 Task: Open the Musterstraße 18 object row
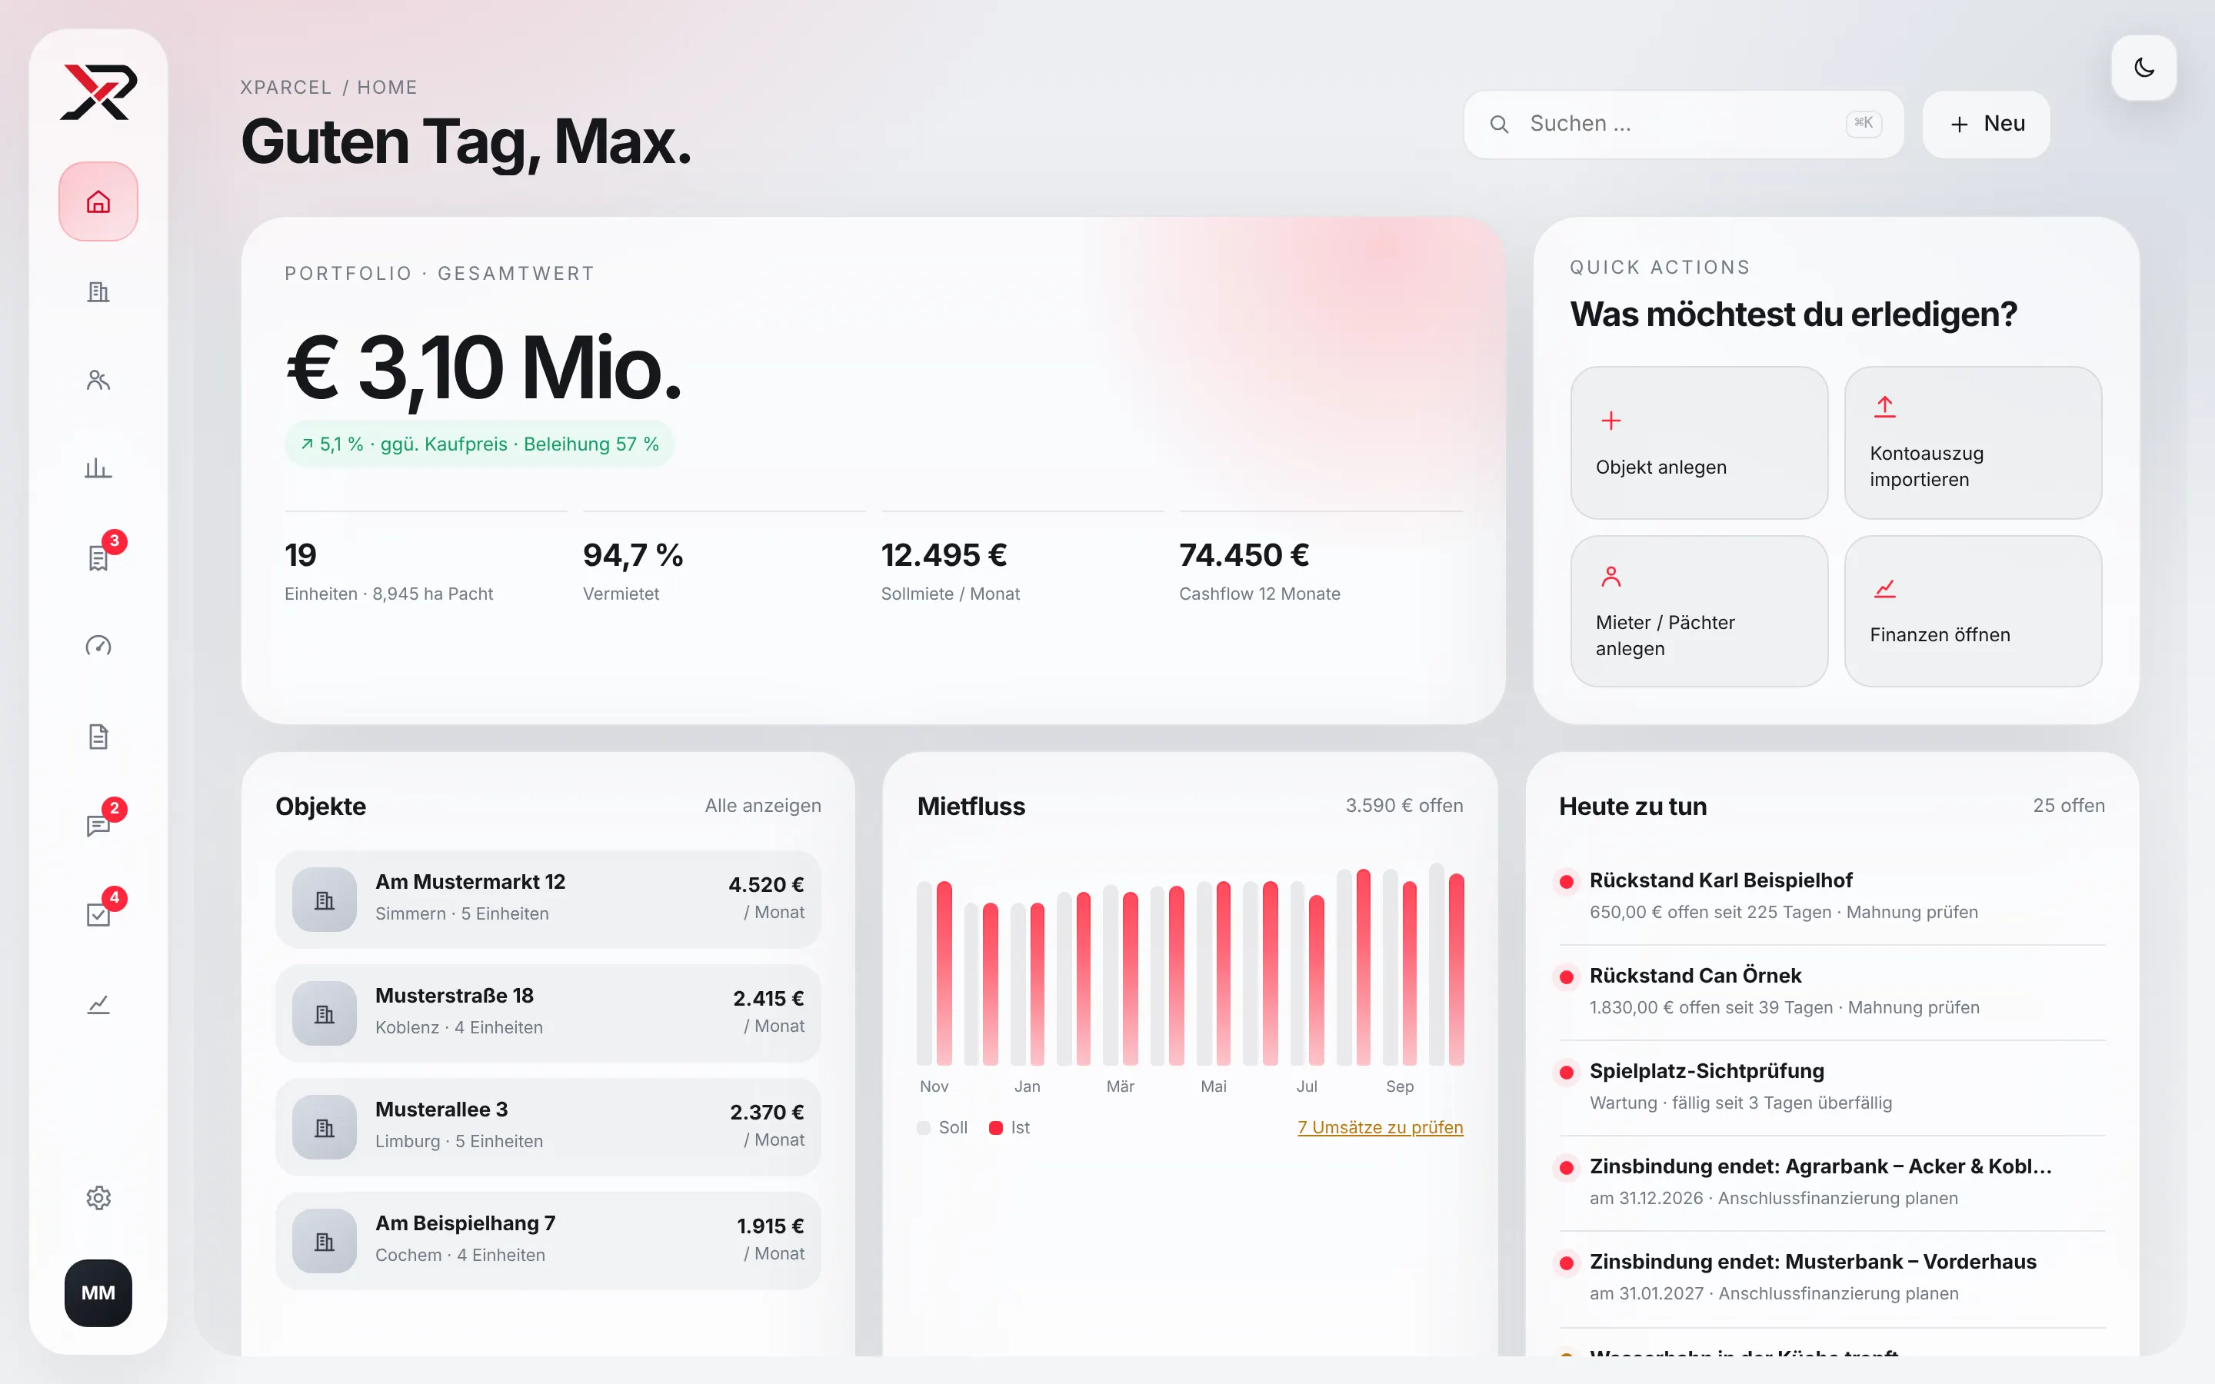pos(548,1013)
